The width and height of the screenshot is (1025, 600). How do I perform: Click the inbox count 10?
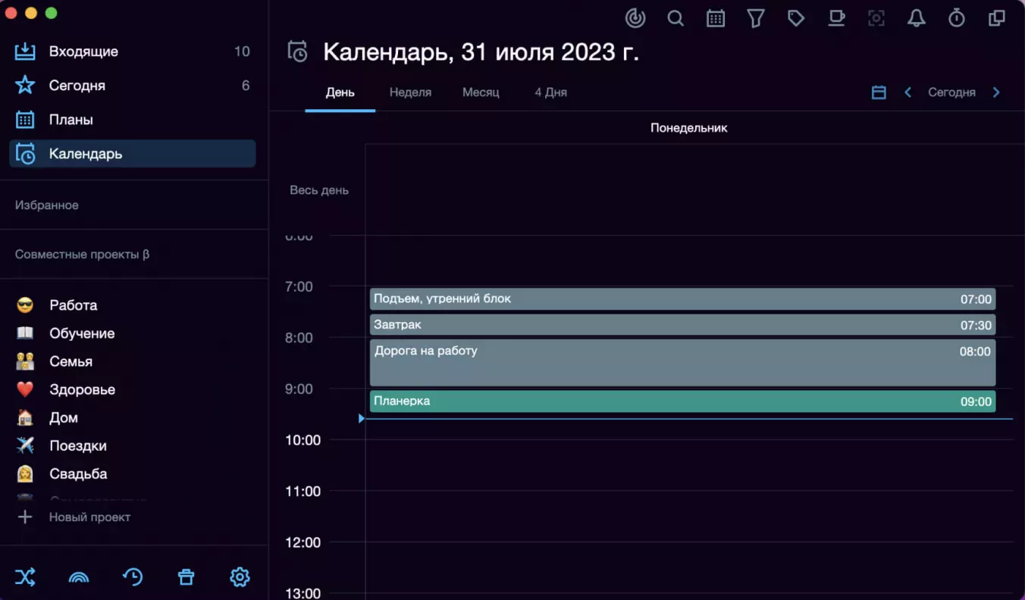(242, 52)
